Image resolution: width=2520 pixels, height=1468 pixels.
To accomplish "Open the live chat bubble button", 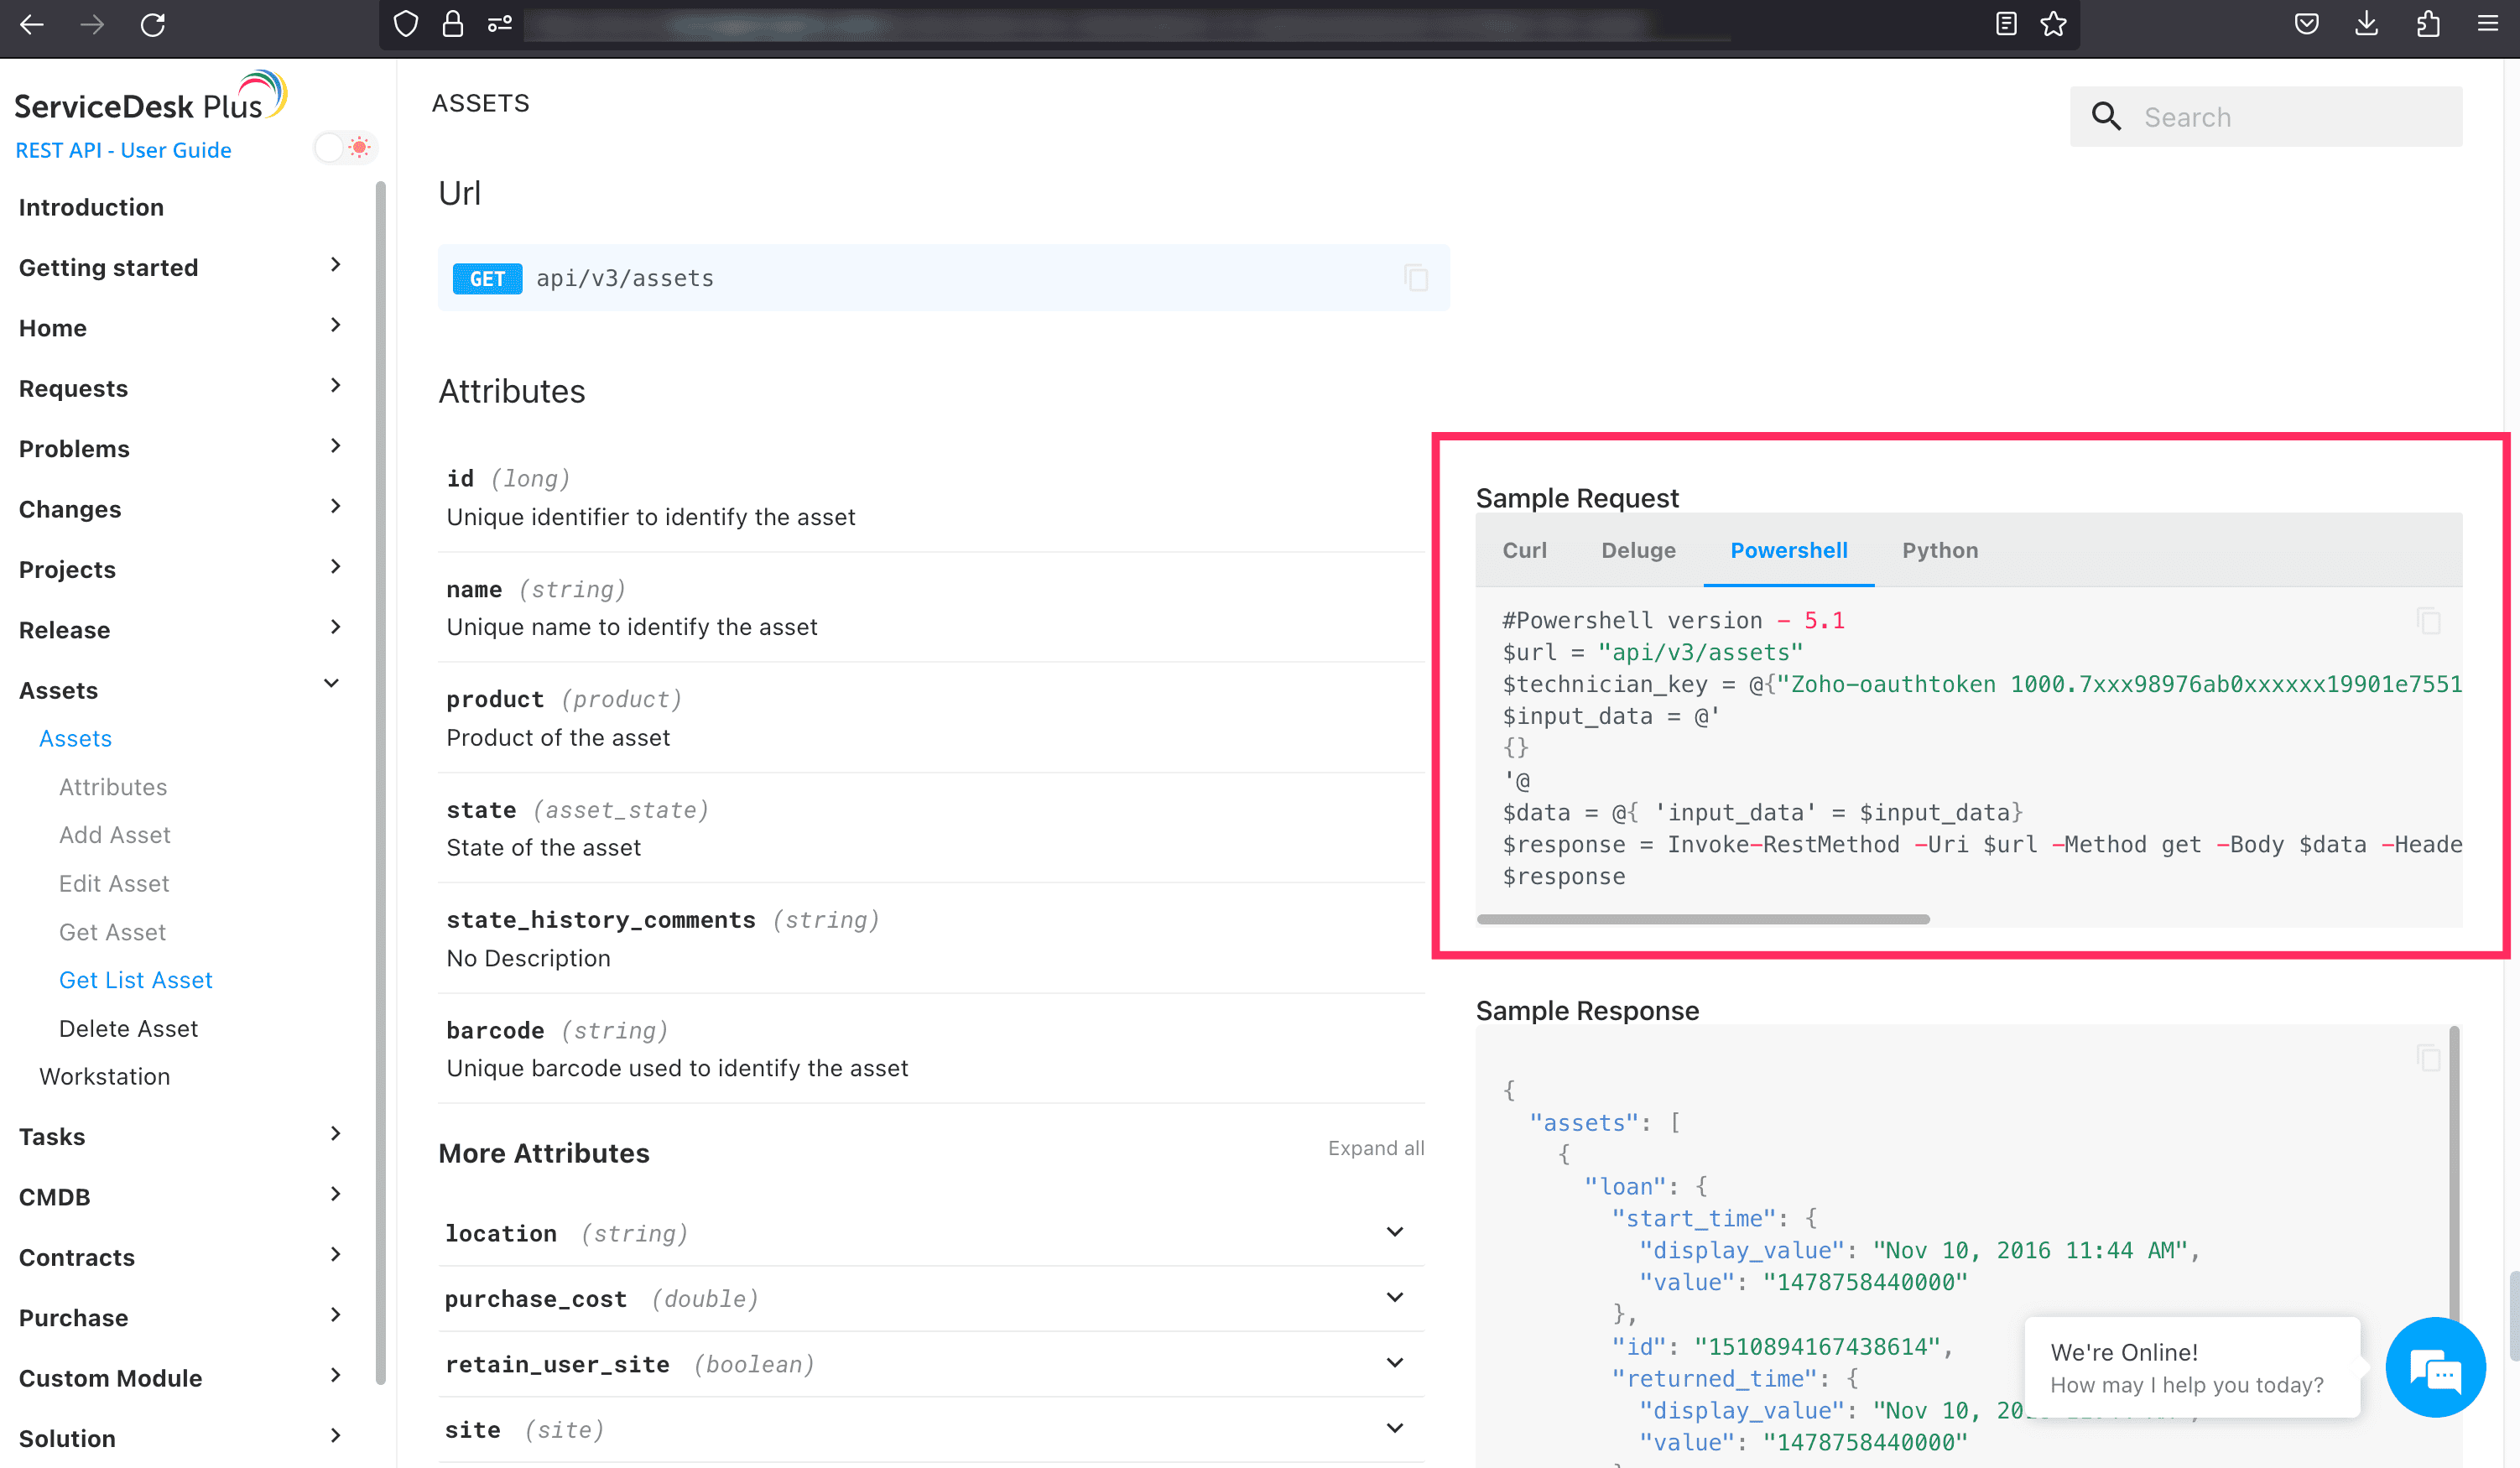I will point(2435,1367).
